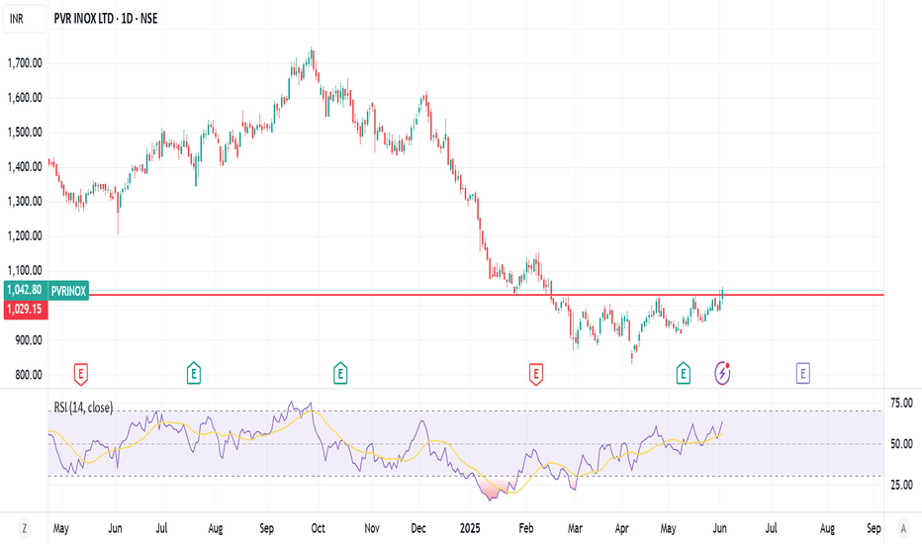Click the red earnings marker near May

[x=80, y=374]
